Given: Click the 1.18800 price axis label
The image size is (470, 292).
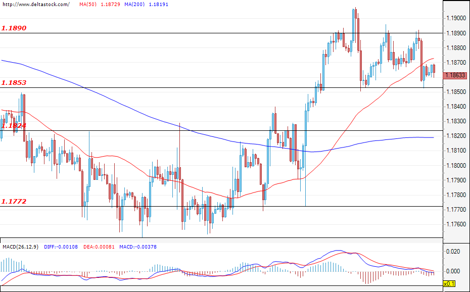Looking at the screenshot, I should 456,48.
